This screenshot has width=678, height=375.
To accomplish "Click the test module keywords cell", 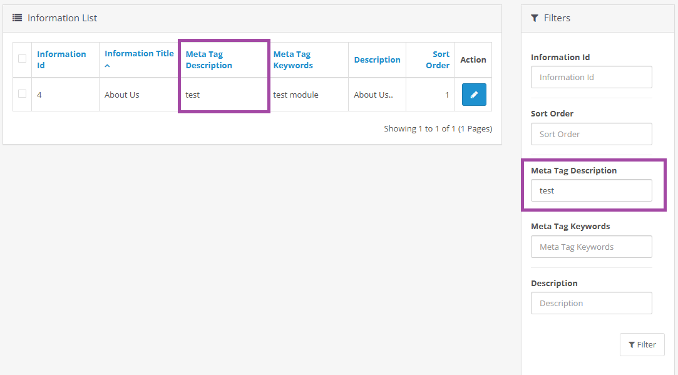I will coord(295,95).
